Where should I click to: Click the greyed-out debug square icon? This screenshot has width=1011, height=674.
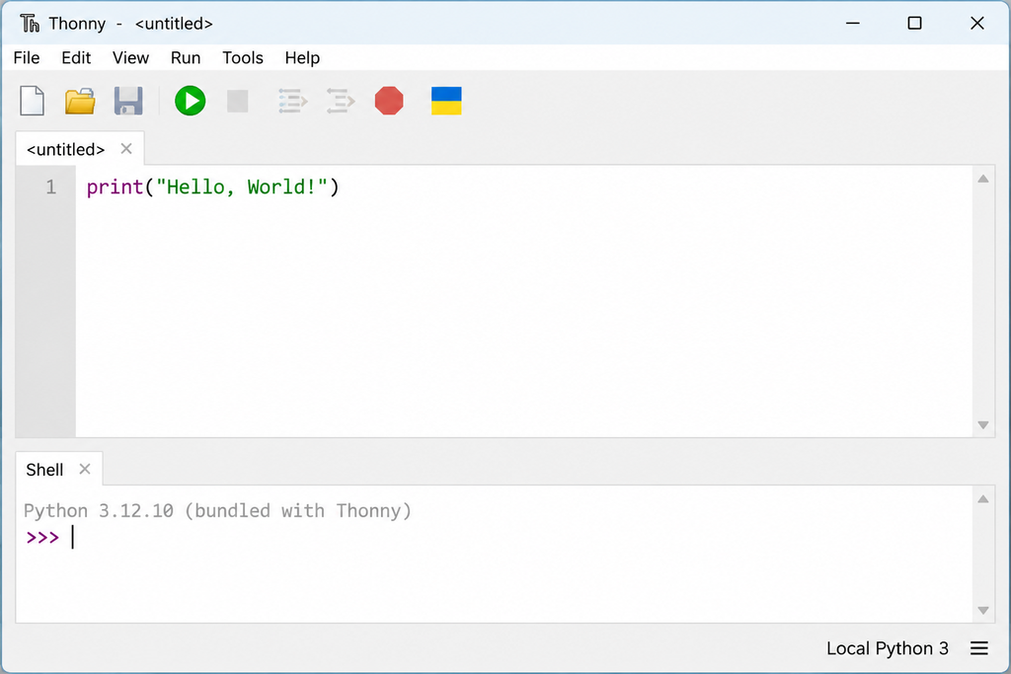tap(237, 102)
